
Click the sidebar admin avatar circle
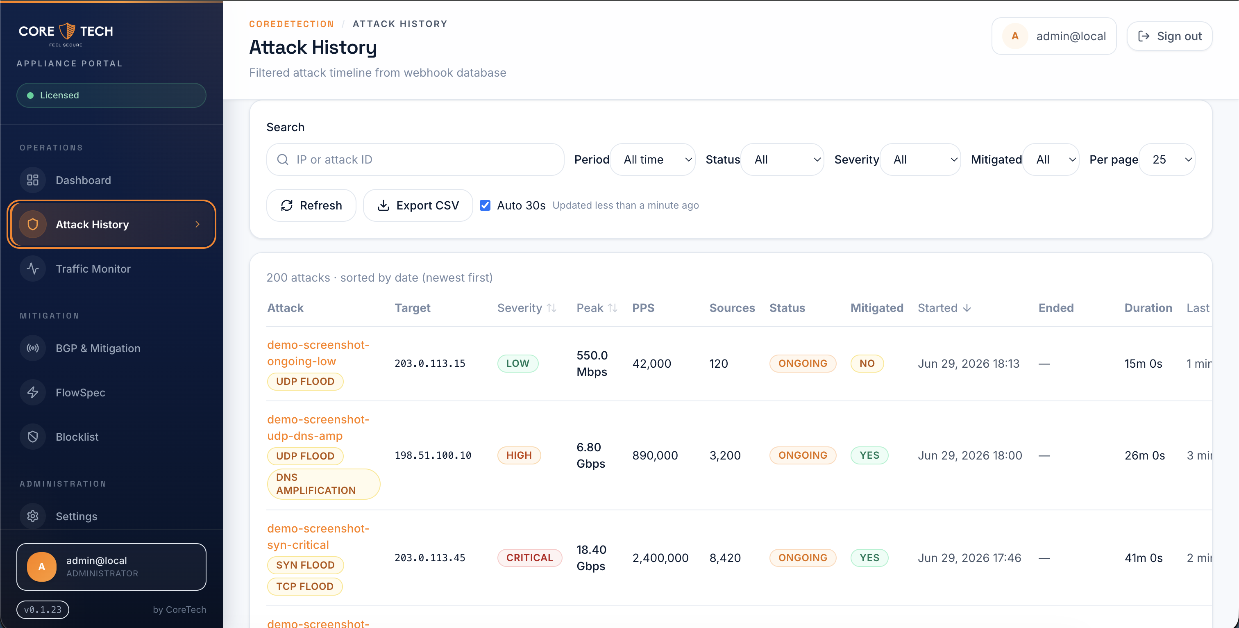pyautogui.click(x=42, y=567)
